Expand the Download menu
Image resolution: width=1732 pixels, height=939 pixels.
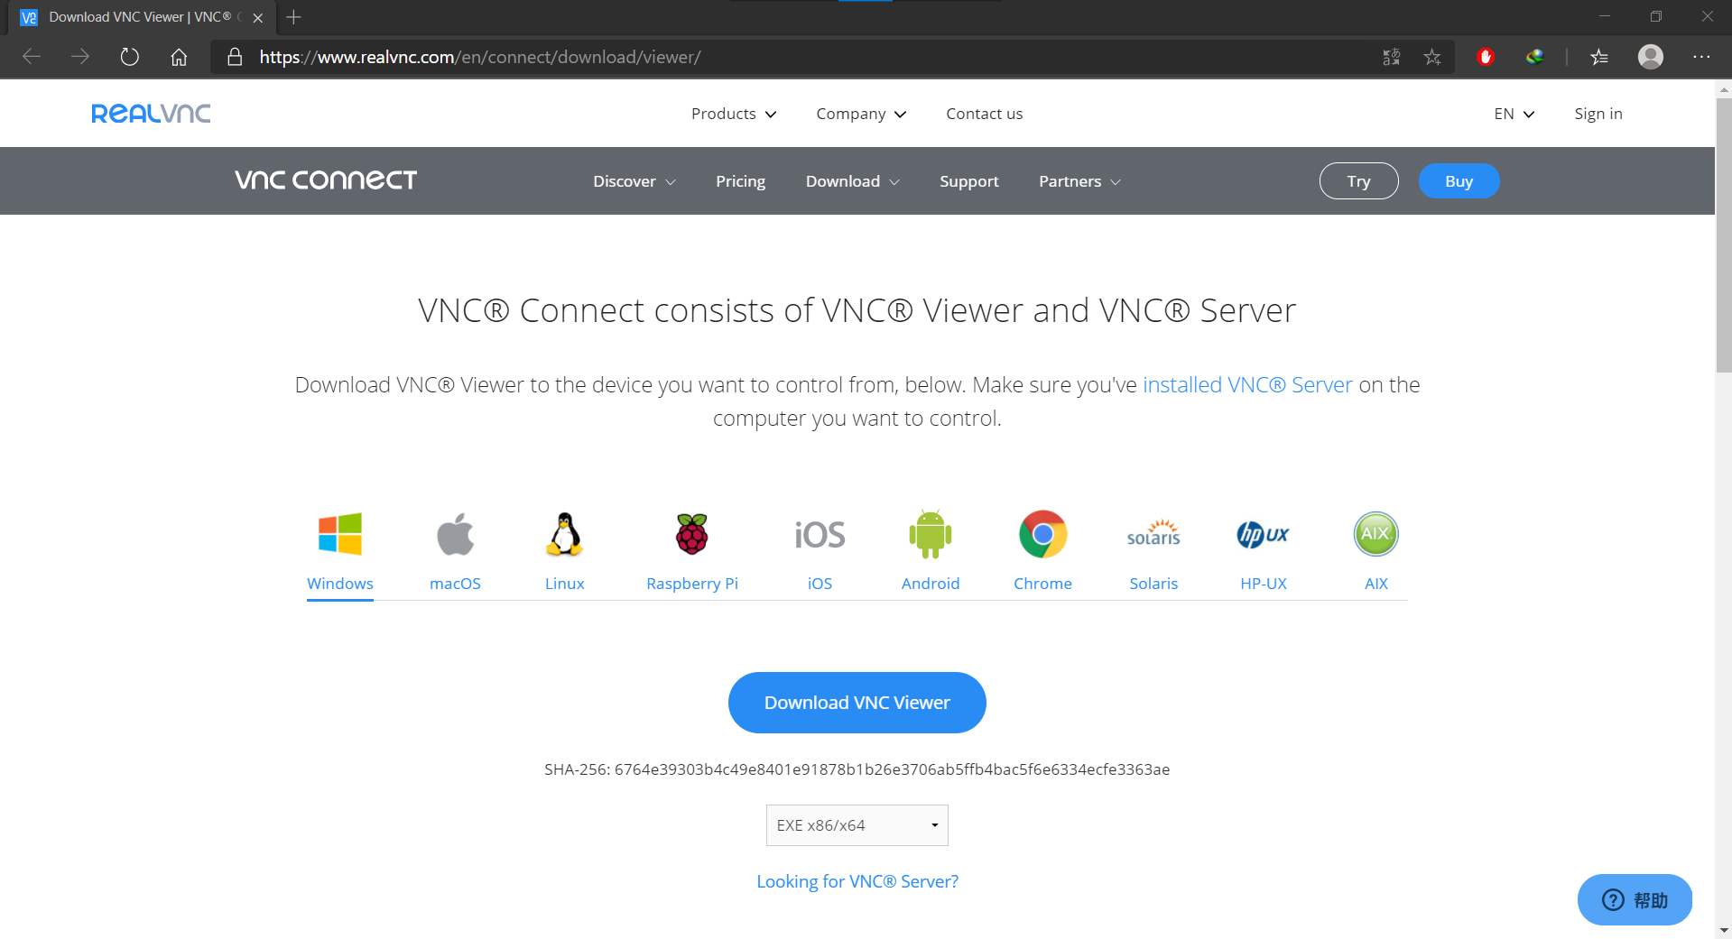[x=852, y=181]
